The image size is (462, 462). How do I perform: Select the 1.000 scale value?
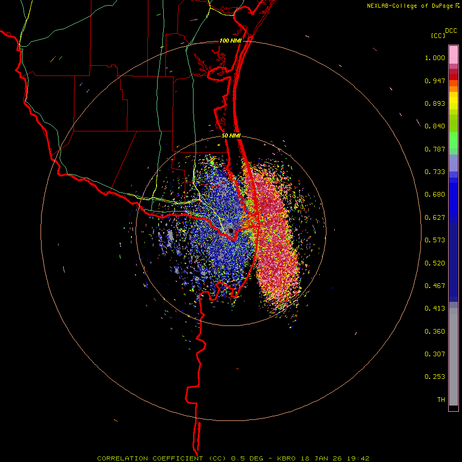point(435,57)
